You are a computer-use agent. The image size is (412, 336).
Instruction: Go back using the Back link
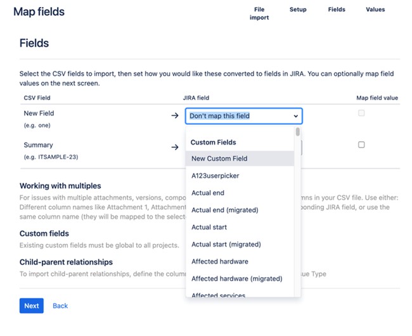pos(60,306)
